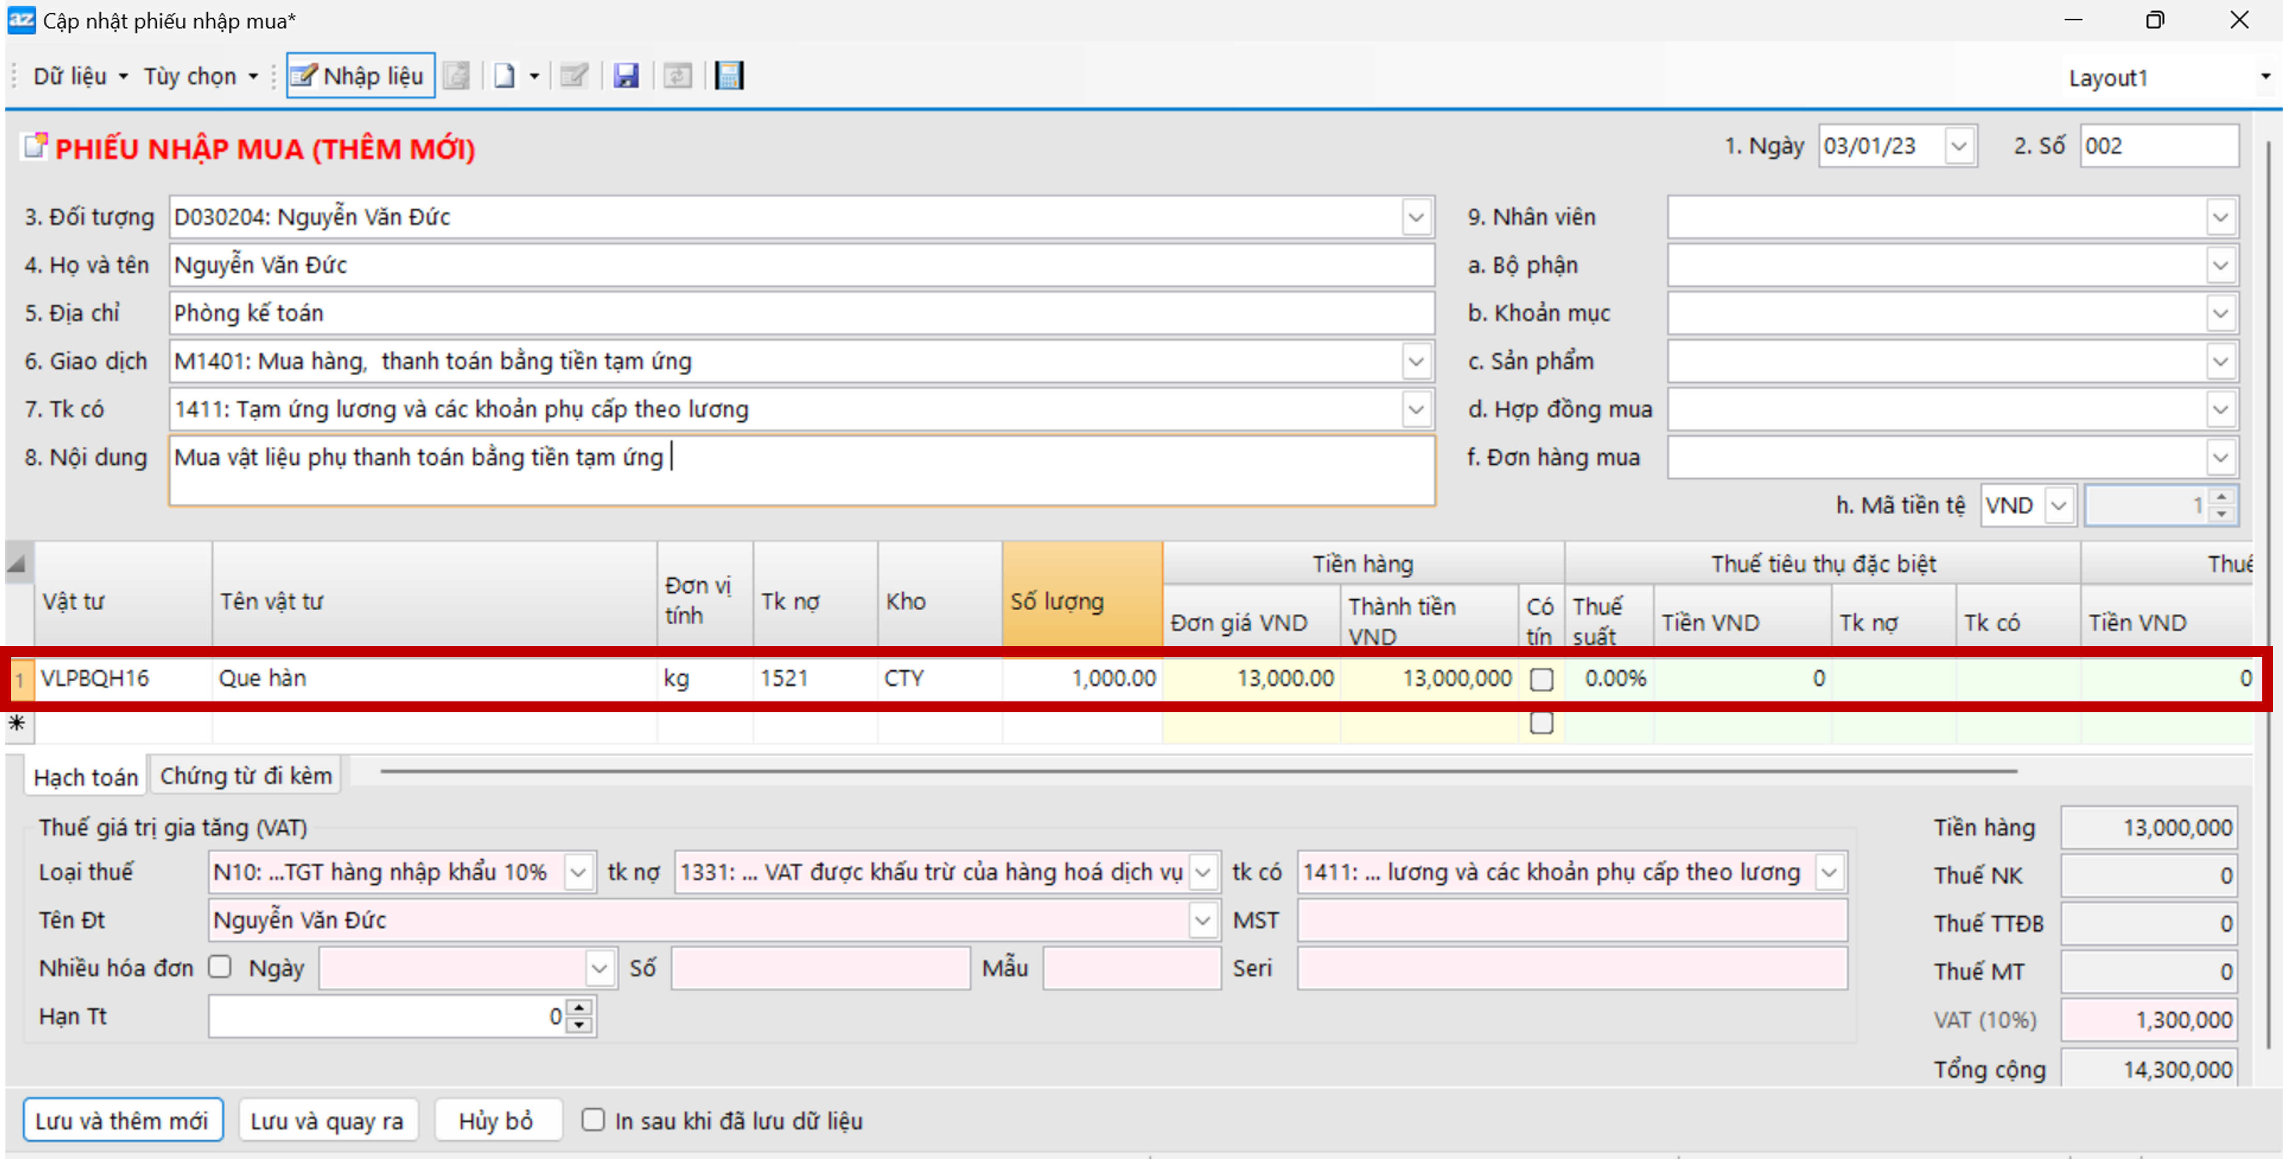
Task: Click the Nhập liệu toolbar button
Action: [x=360, y=76]
